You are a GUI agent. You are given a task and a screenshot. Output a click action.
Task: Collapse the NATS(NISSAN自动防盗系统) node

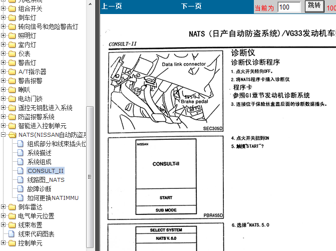[3, 135]
